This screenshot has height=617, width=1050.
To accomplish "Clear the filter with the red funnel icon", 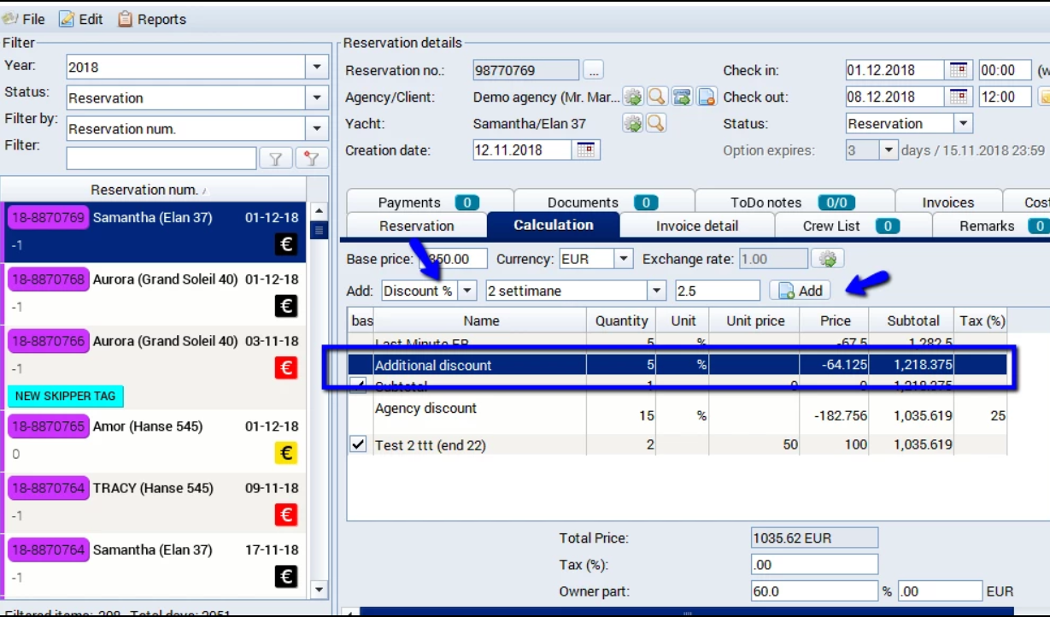I will (312, 158).
